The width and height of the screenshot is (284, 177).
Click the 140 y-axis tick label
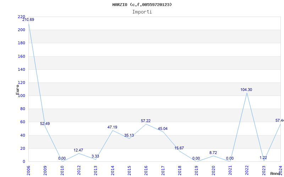21,69
